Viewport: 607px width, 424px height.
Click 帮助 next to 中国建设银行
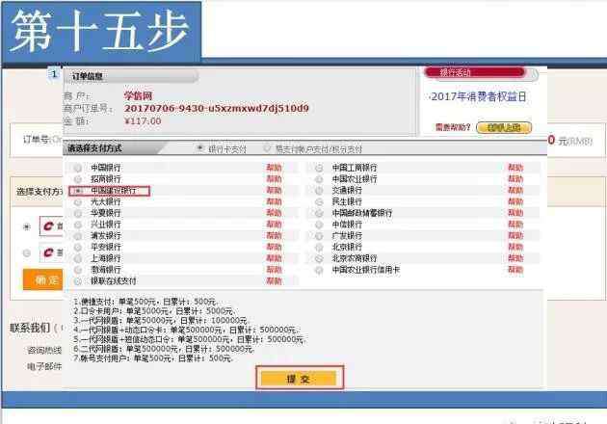point(274,191)
